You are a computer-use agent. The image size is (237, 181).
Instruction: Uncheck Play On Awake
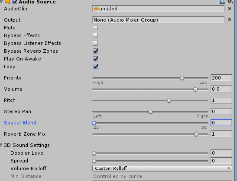click(x=95, y=59)
